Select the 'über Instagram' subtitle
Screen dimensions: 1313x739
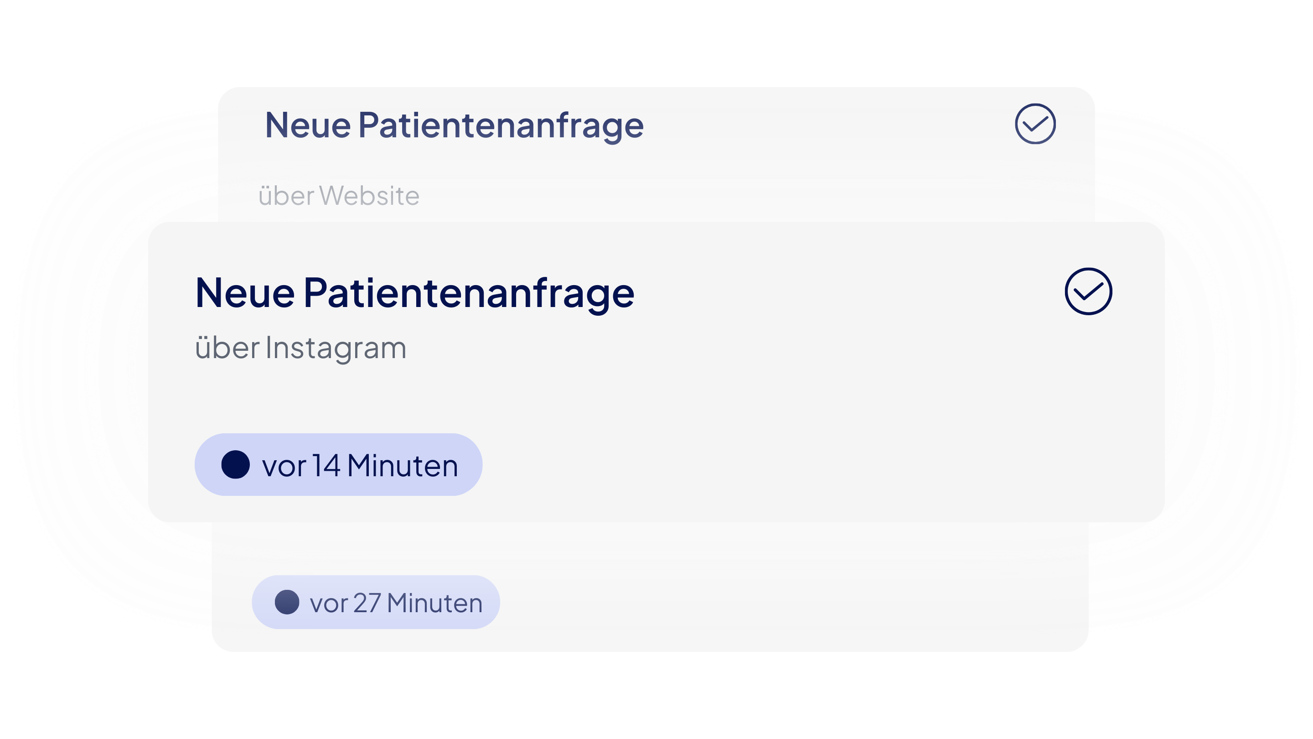pos(301,349)
